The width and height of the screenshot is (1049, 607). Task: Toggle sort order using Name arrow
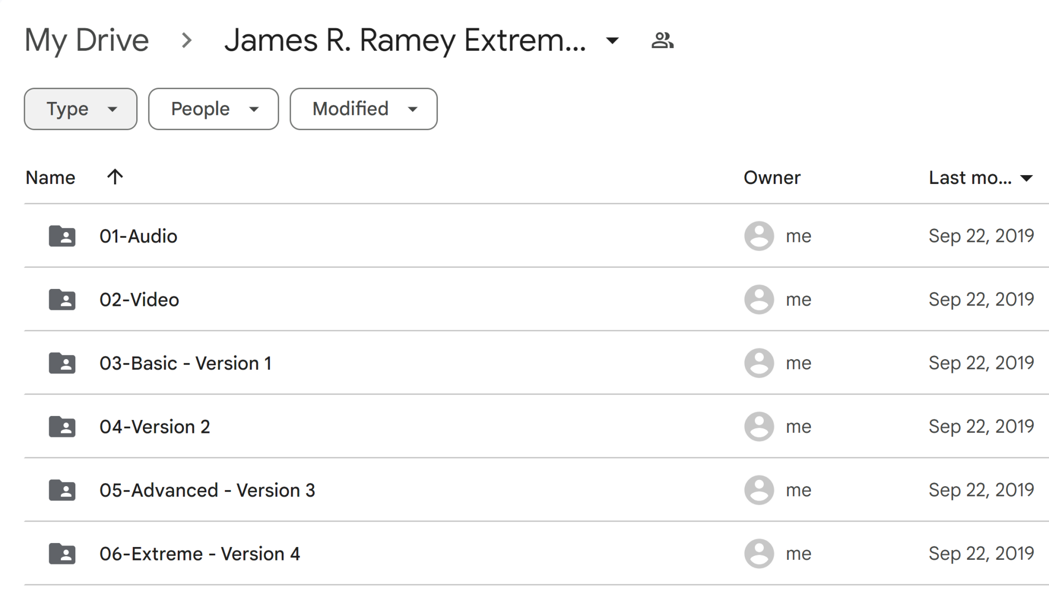[x=115, y=177]
